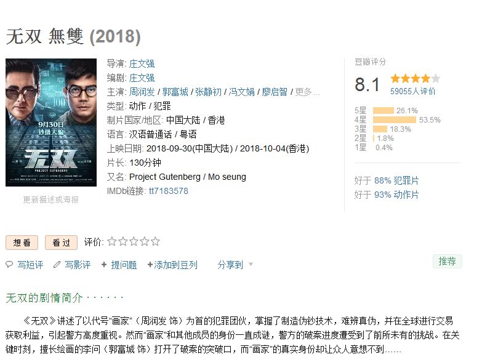Click the plus icon beside 提问题

104,265
